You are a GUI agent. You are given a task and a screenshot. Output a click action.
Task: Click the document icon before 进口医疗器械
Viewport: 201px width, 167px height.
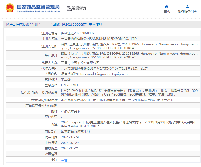tap(8, 25)
